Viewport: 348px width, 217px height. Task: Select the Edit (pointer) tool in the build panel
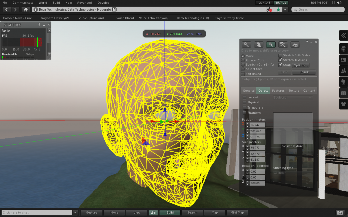[271, 44]
